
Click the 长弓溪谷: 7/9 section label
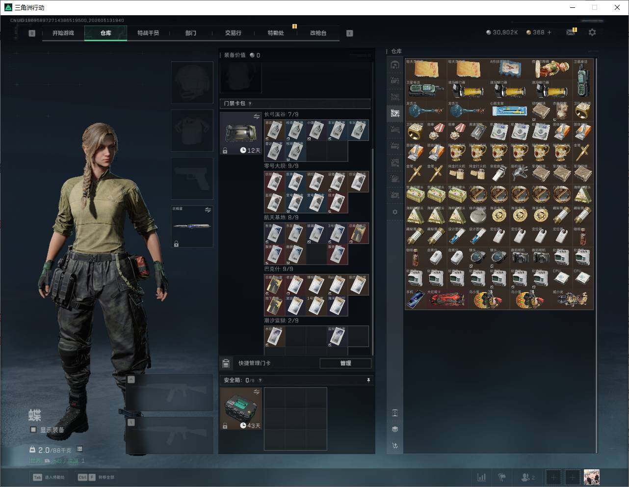[x=281, y=114]
